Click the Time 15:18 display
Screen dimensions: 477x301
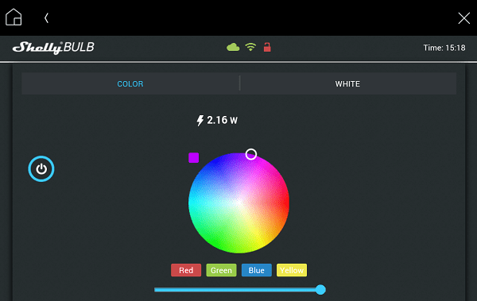[x=444, y=48]
